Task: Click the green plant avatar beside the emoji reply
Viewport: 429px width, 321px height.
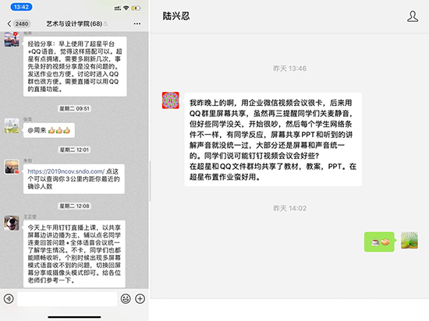Action: tap(409, 241)
